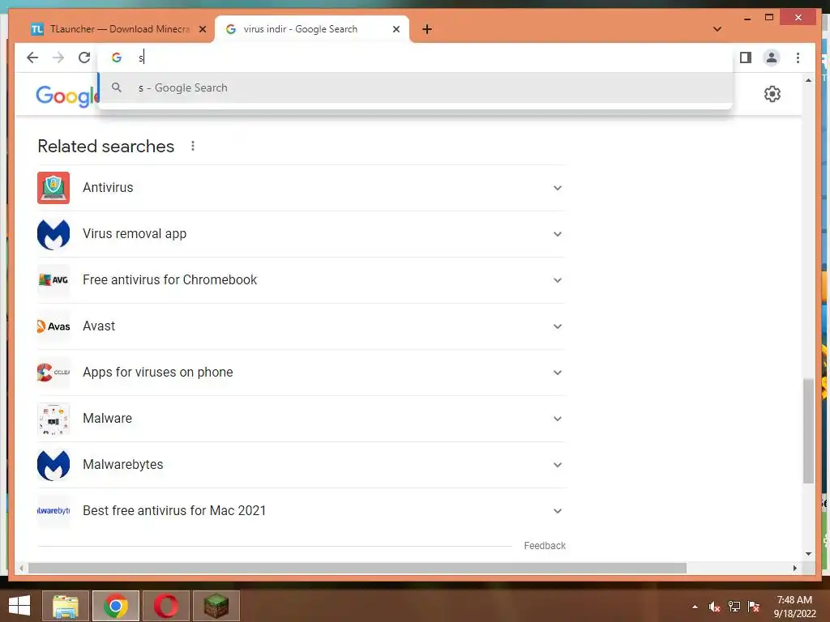Open Chrome three-dot menu
Image resolution: width=830 pixels, height=622 pixels.
pyautogui.click(x=798, y=58)
